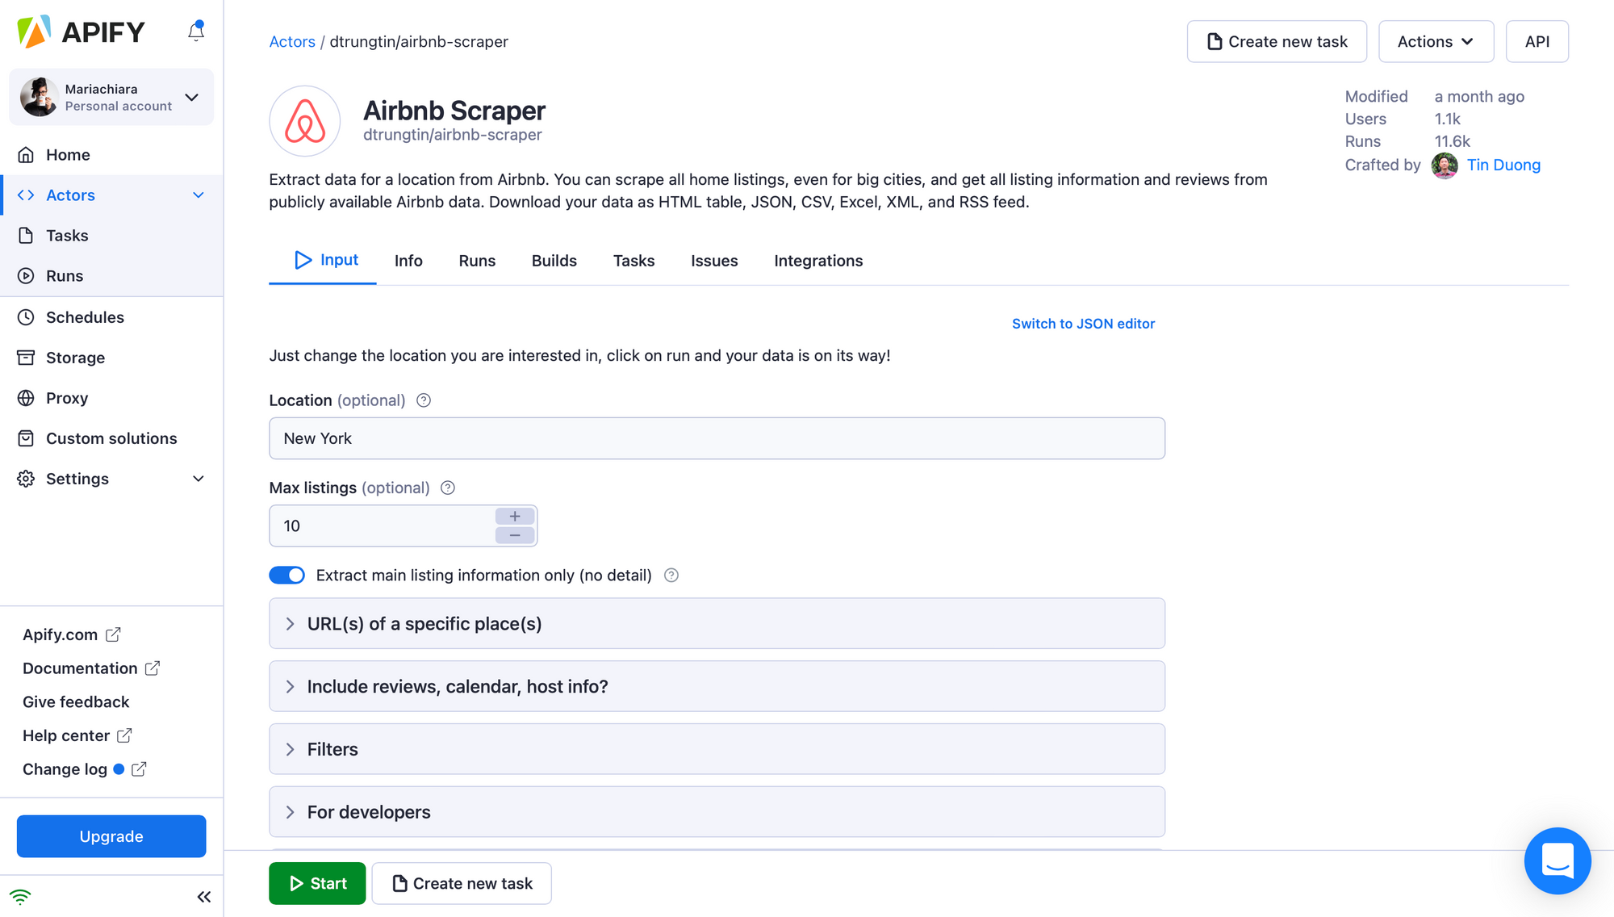
Task: Expand the Settings sidebar chevron
Action: (x=199, y=478)
